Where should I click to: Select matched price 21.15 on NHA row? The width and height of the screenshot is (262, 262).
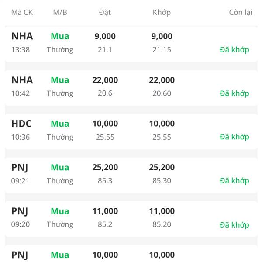(162, 50)
